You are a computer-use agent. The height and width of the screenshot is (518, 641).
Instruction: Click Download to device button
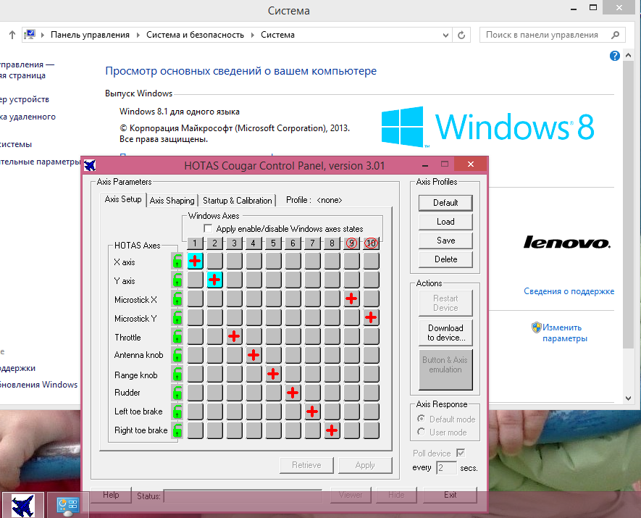point(445,333)
